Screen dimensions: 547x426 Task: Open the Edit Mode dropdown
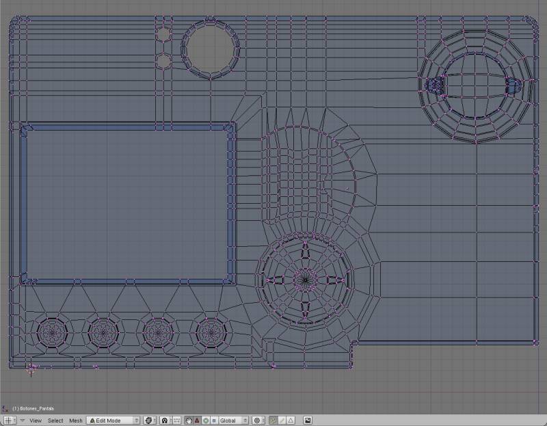point(114,421)
